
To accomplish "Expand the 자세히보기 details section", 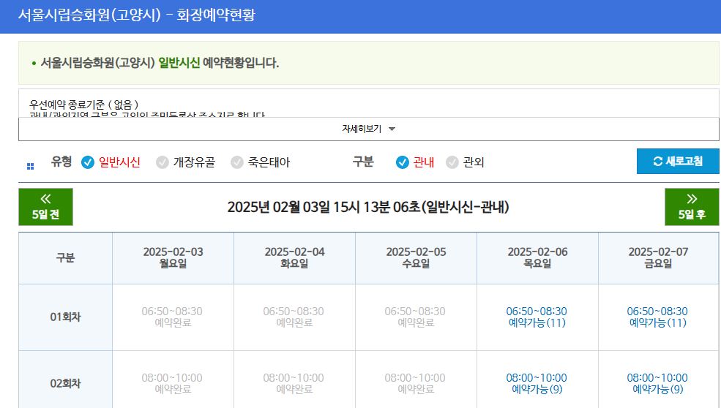I will 368,129.
